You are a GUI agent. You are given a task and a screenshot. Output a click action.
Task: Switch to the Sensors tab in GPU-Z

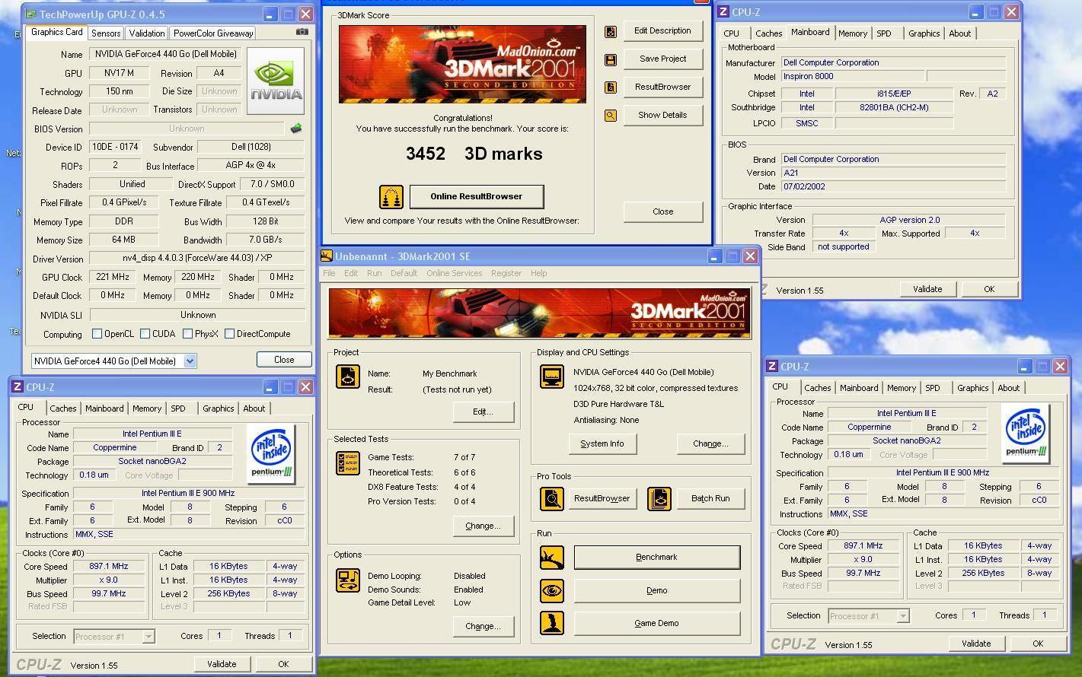(106, 33)
